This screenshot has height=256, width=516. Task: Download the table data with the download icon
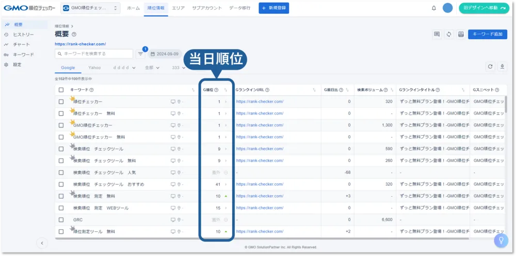point(502,67)
